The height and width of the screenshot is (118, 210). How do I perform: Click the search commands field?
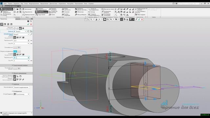coord(189,4)
